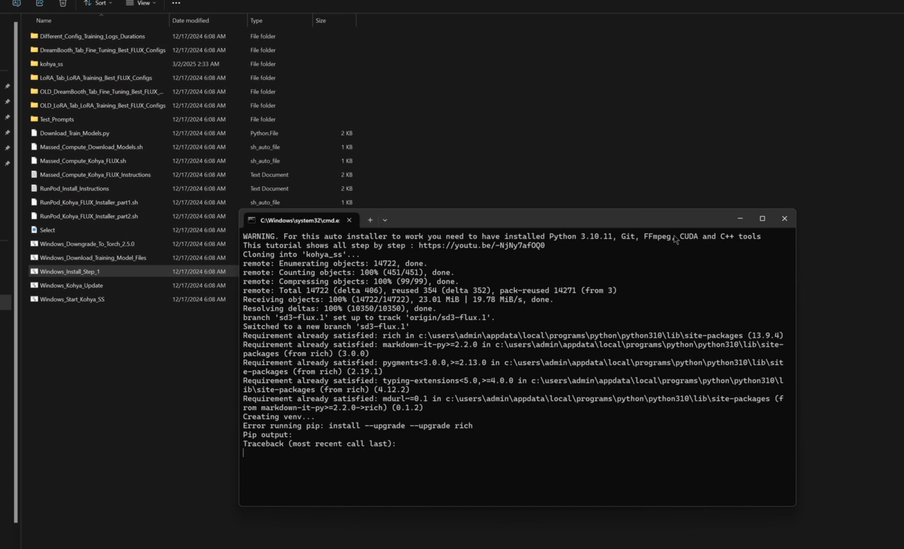Maximize the terminal window
This screenshot has width=904, height=549.
(x=762, y=218)
